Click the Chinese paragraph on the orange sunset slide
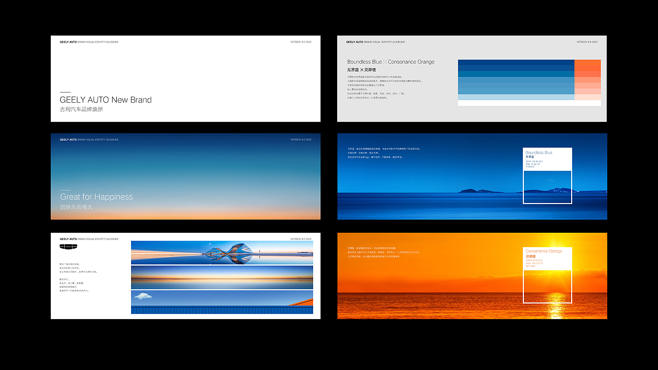 383,252
